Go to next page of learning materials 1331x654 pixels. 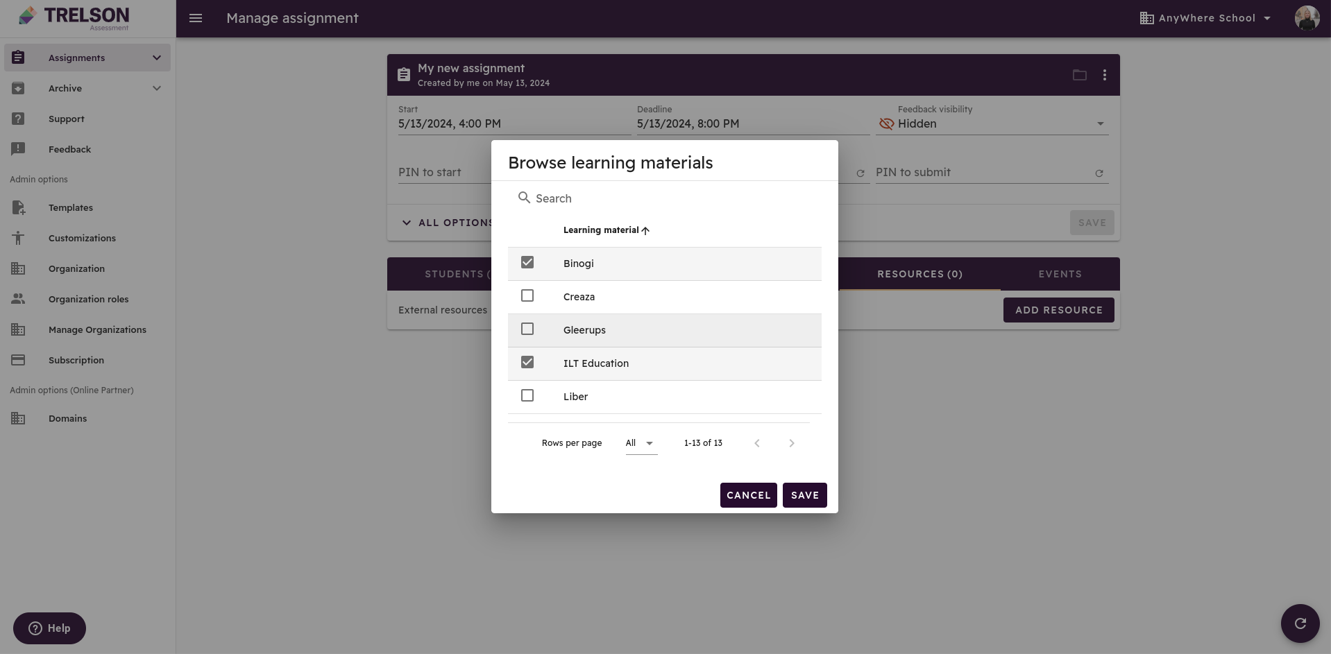[x=792, y=443]
